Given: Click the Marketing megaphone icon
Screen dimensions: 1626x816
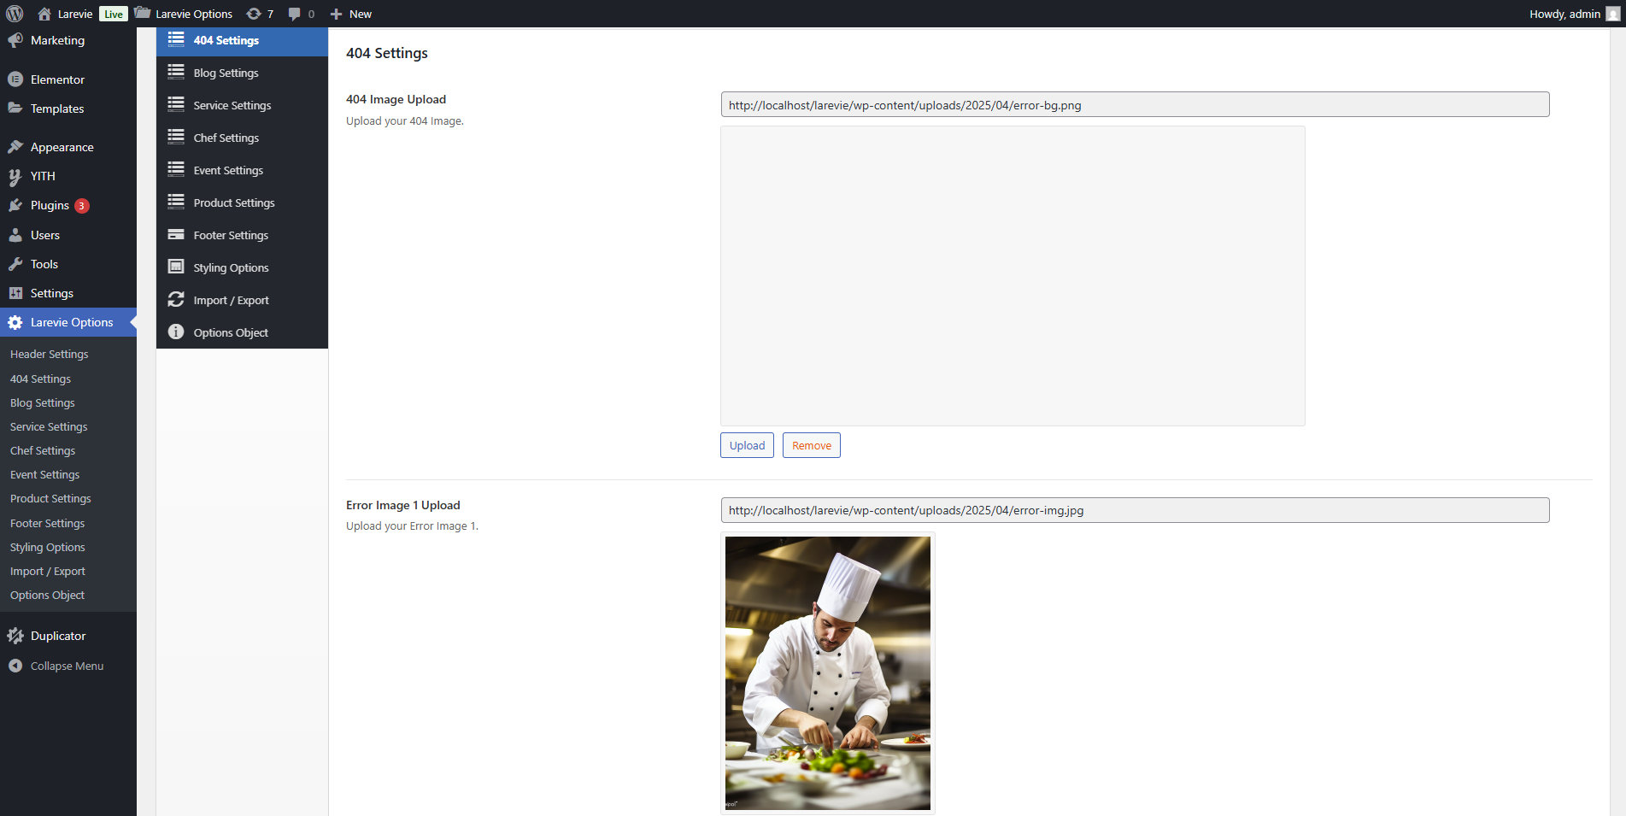Looking at the screenshot, I should tap(15, 40).
